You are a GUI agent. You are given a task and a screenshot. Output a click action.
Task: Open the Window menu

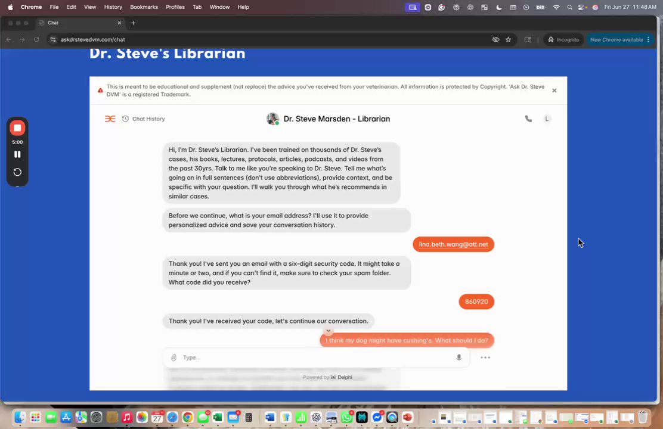point(220,7)
